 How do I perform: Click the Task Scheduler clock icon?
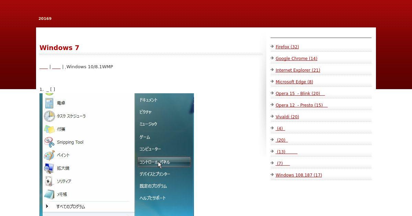(x=49, y=116)
